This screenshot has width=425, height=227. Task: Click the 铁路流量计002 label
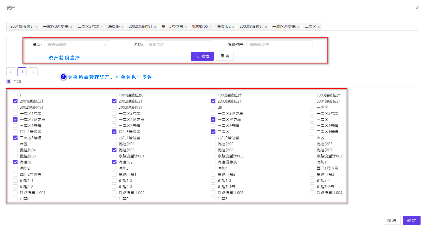[131, 193]
